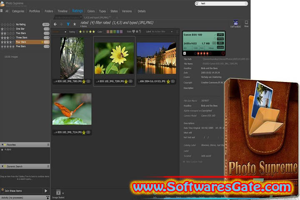Toggle second star in Rating filter
This screenshot has width=300, height=200.
click(x=84, y=32)
